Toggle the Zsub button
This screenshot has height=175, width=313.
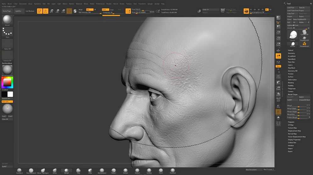[112, 9]
